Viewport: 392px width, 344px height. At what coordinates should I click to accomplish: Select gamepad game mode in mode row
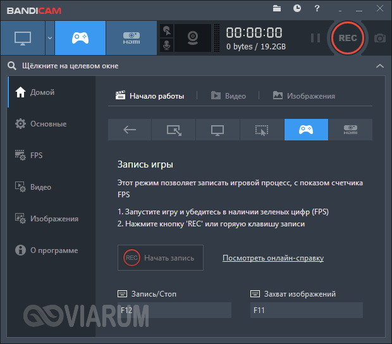(x=306, y=130)
